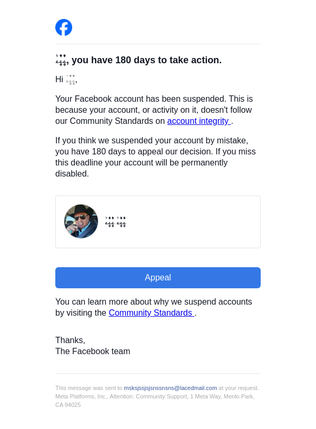The height and width of the screenshot is (429, 316).
Task: Open the account integrity link
Action: point(199,121)
